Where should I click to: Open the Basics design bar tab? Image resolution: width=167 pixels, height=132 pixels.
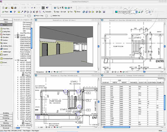tap(6, 19)
